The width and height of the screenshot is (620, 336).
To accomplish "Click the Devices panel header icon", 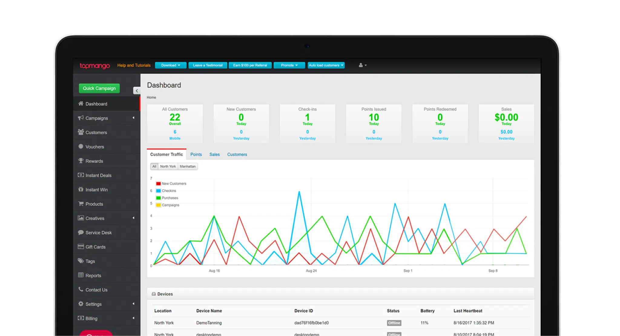I will (x=153, y=294).
